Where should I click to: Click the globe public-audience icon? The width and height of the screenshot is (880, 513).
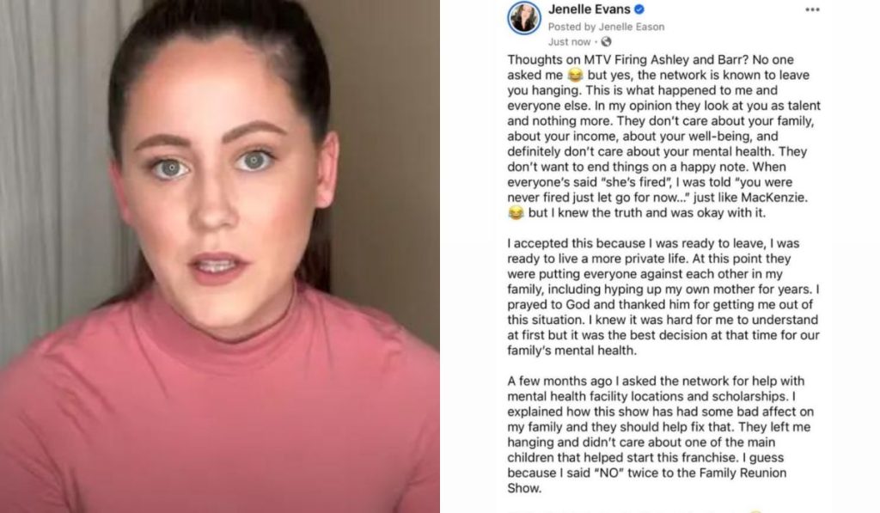point(606,41)
